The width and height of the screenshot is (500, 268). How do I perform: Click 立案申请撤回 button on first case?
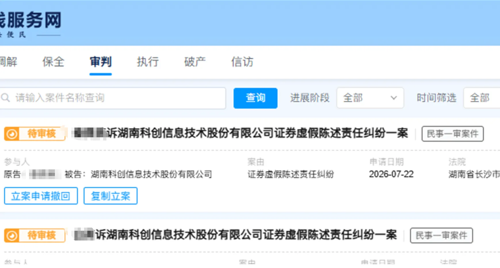coord(41,196)
